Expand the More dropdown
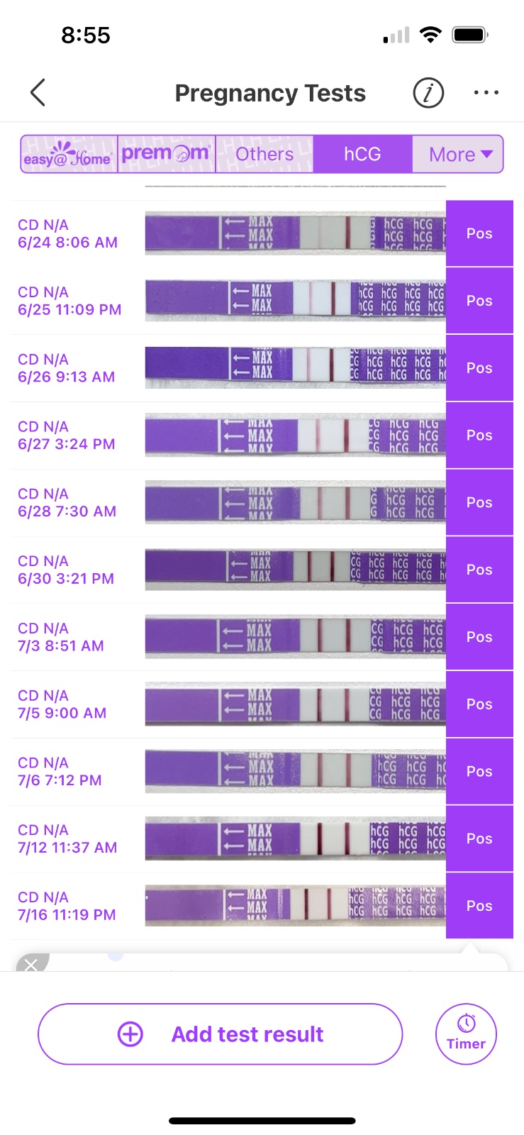 pyautogui.click(x=459, y=154)
